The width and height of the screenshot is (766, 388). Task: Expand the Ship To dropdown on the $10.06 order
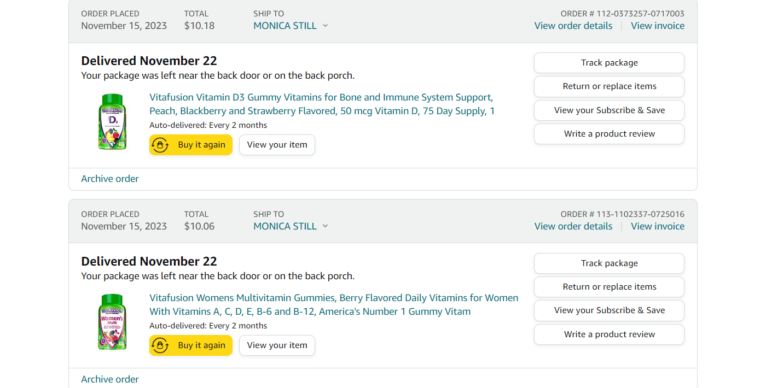click(x=291, y=226)
